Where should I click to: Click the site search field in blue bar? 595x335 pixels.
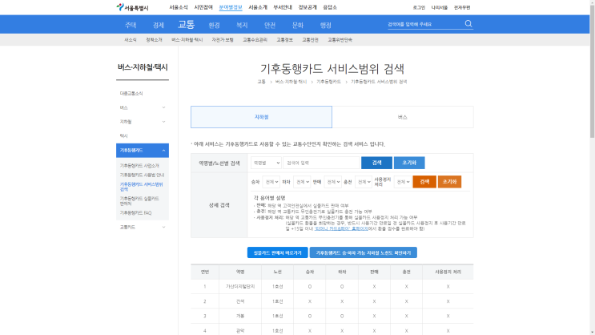tap(425, 24)
